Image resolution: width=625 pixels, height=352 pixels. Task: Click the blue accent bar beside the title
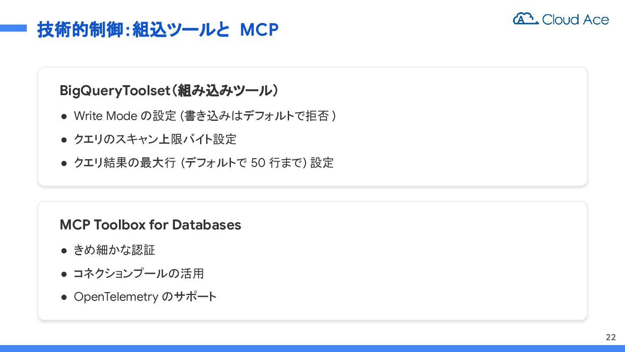point(13,28)
